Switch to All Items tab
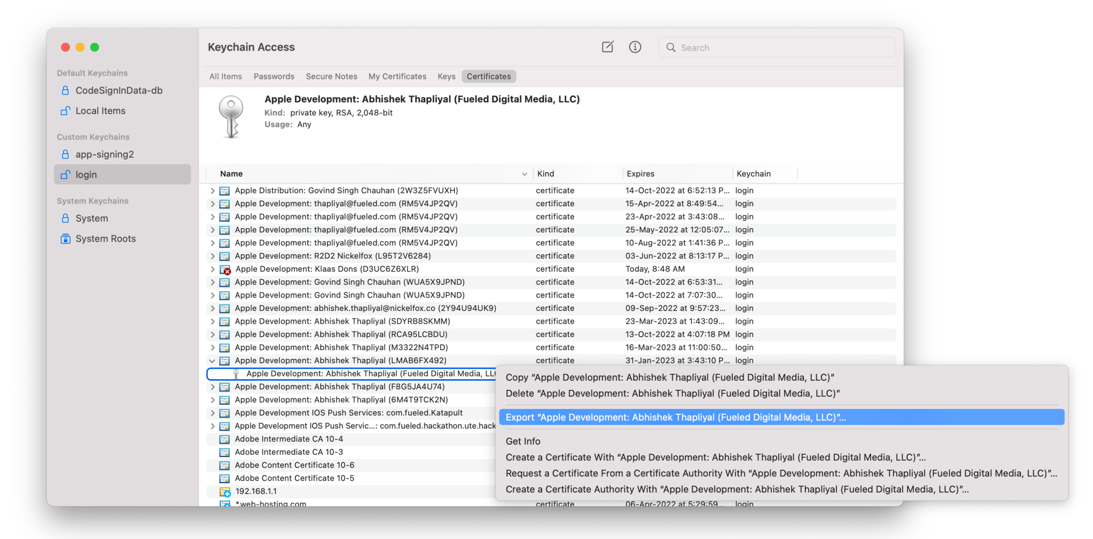1093x539 pixels. 226,76
